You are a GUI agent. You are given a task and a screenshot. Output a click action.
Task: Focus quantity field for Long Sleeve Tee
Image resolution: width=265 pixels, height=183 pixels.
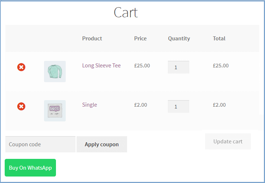[178, 67]
